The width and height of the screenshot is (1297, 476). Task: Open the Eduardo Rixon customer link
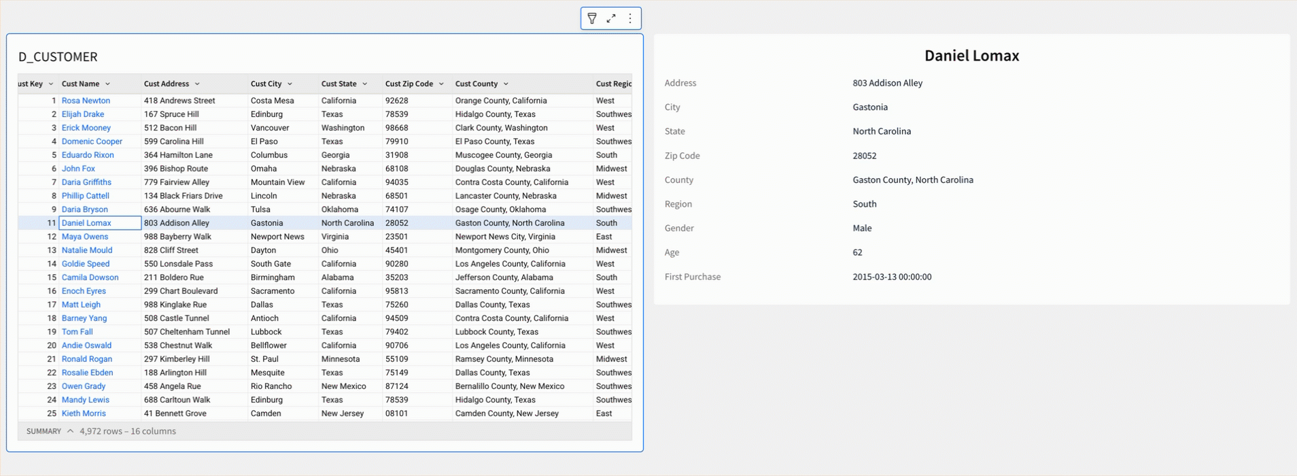[88, 155]
